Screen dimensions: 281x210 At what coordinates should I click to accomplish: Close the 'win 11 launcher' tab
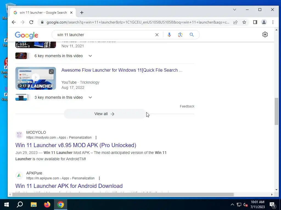[71, 13]
